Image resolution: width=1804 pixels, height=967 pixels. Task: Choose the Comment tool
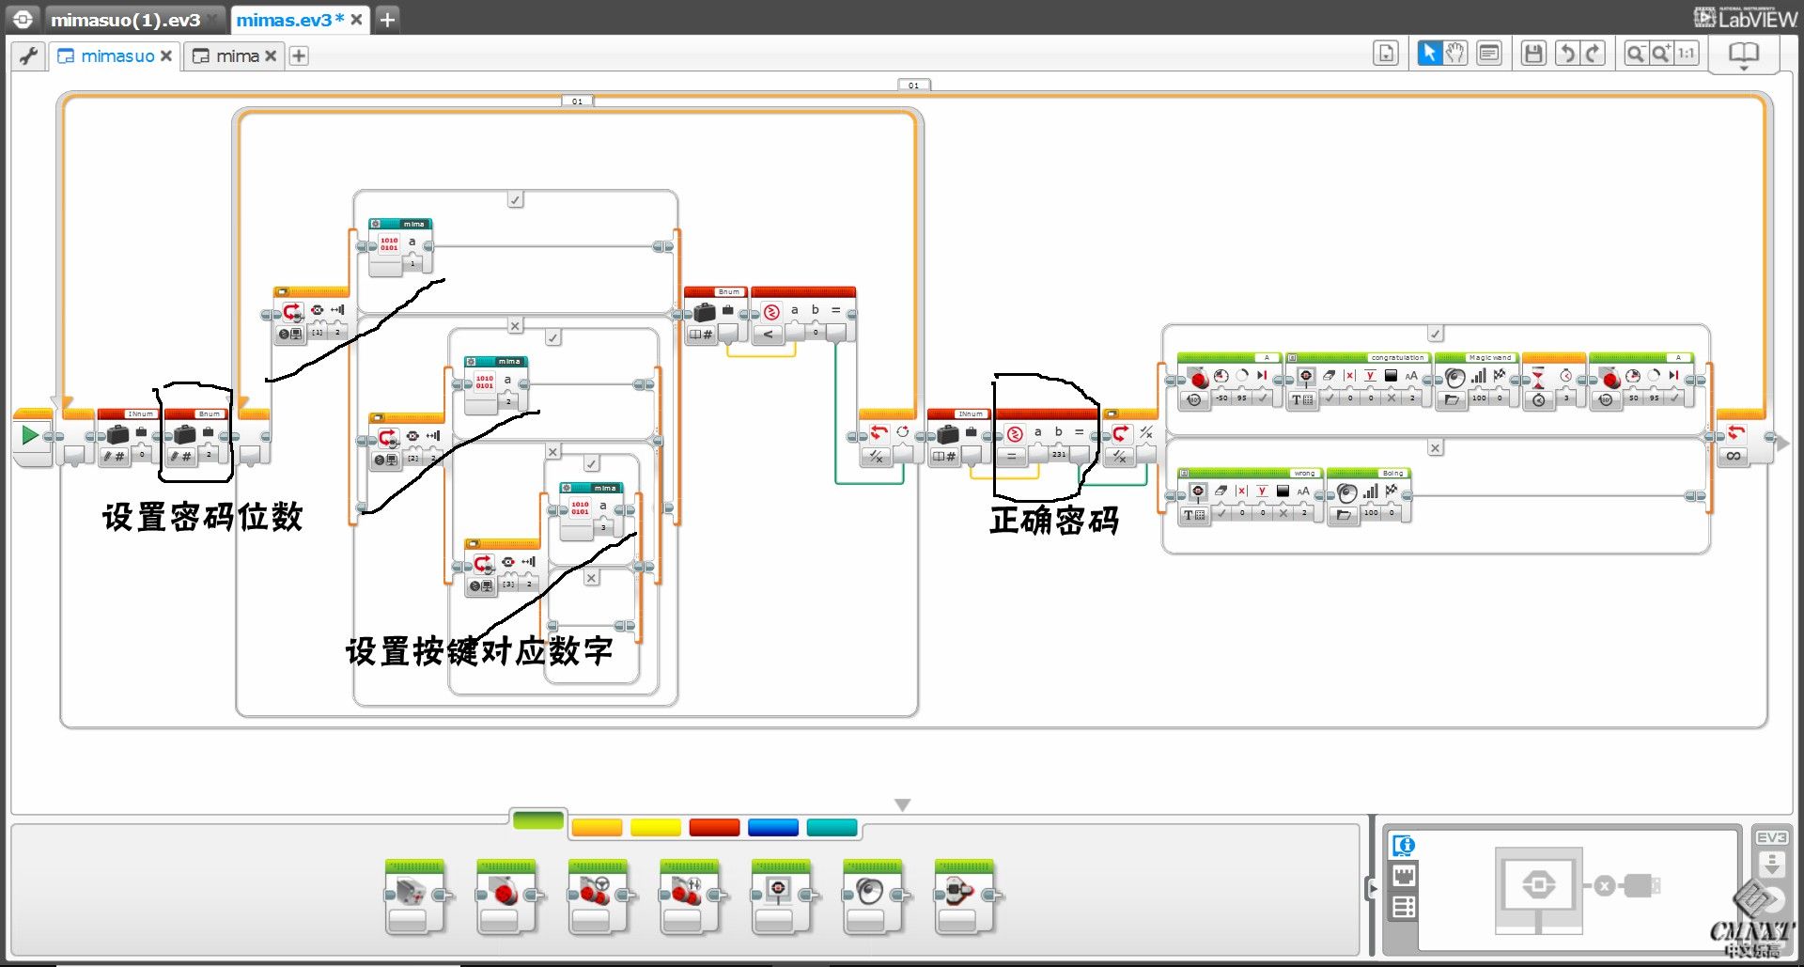1489,54
